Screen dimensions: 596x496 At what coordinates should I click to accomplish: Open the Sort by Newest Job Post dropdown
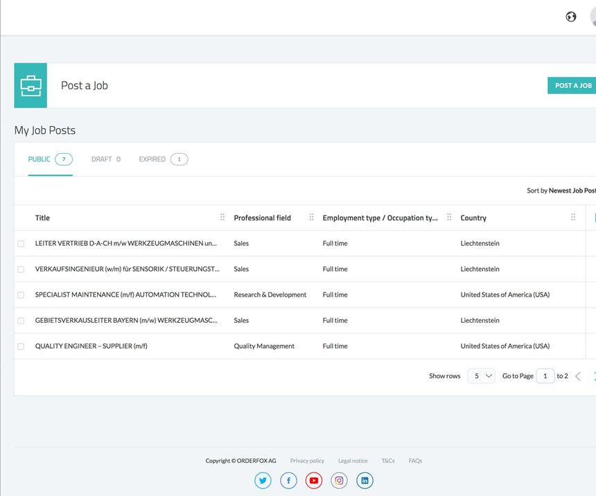pos(561,191)
